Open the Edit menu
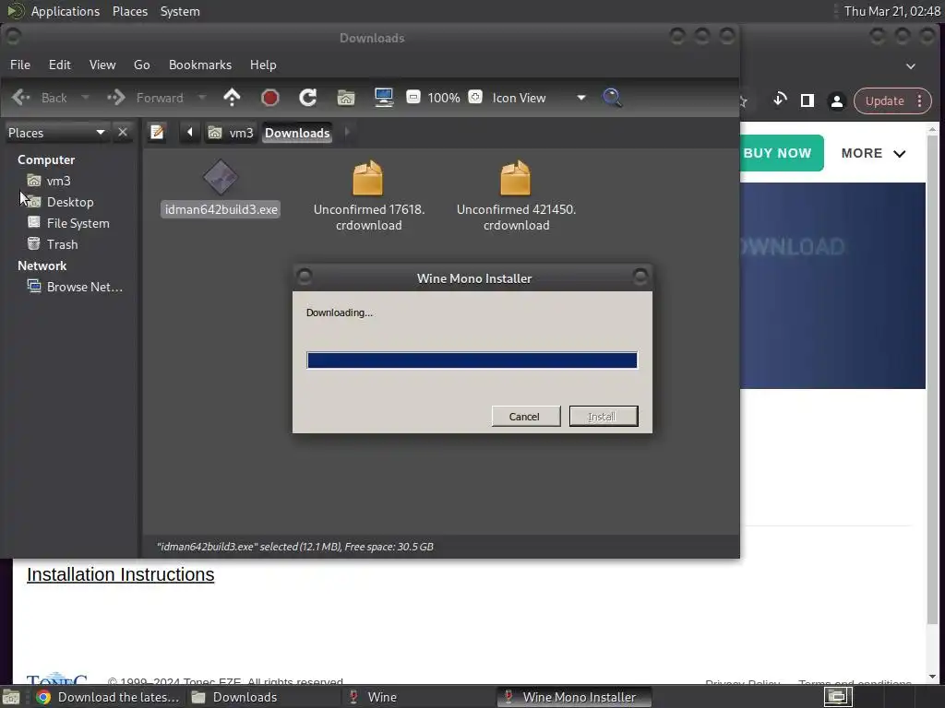The image size is (945, 708). [60, 65]
